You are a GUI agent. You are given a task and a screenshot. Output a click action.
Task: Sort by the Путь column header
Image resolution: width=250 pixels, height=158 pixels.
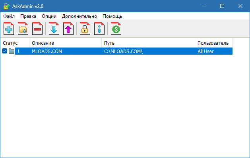click(148, 43)
